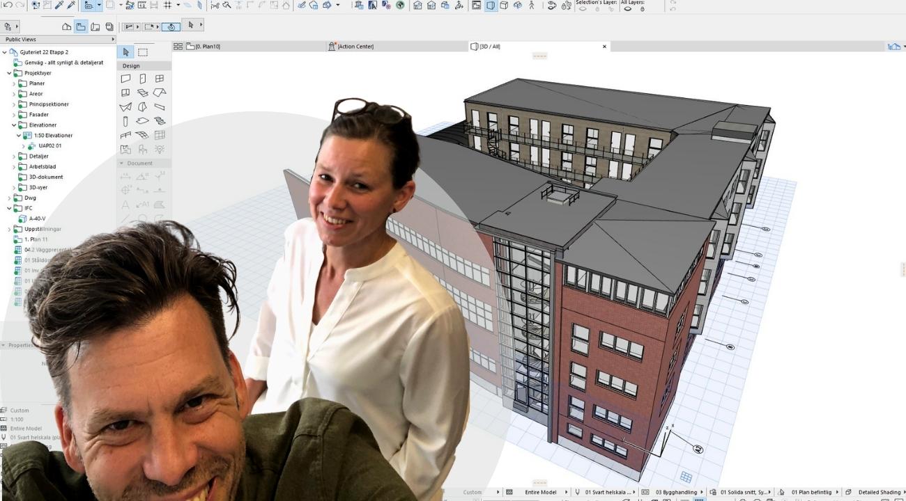This screenshot has height=501, width=906.
Task: Collapse the Elevationer folder
Action: click(14, 125)
